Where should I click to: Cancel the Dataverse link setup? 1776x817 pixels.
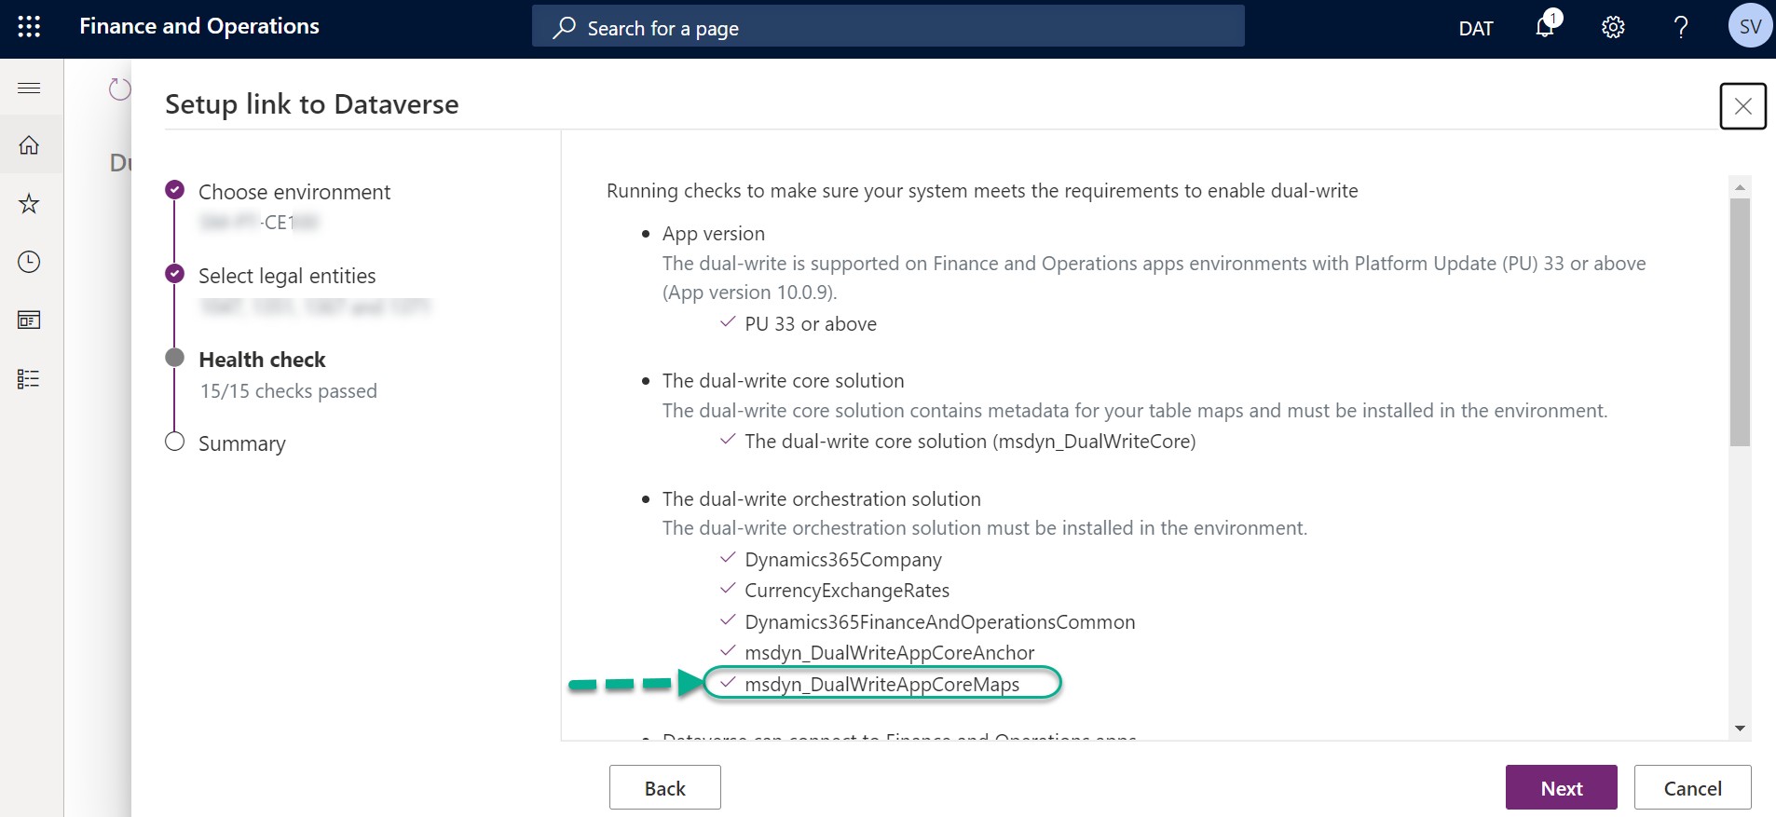point(1692,788)
